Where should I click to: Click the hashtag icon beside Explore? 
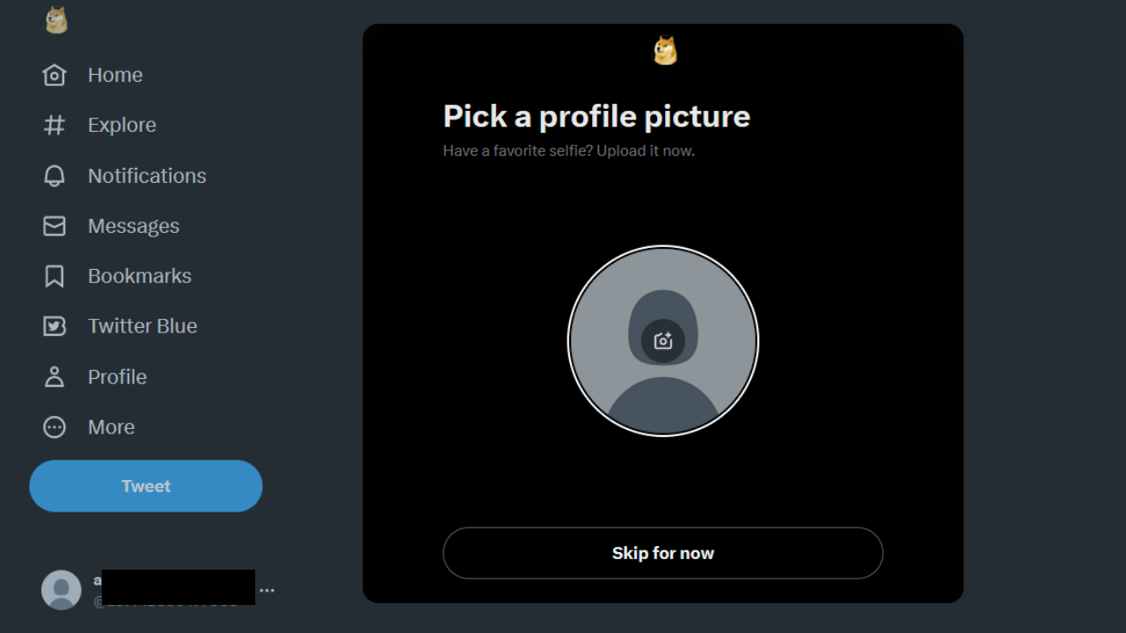pyautogui.click(x=55, y=125)
